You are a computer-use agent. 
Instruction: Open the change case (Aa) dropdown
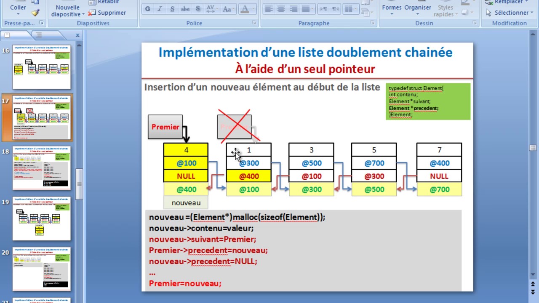click(229, 9)
